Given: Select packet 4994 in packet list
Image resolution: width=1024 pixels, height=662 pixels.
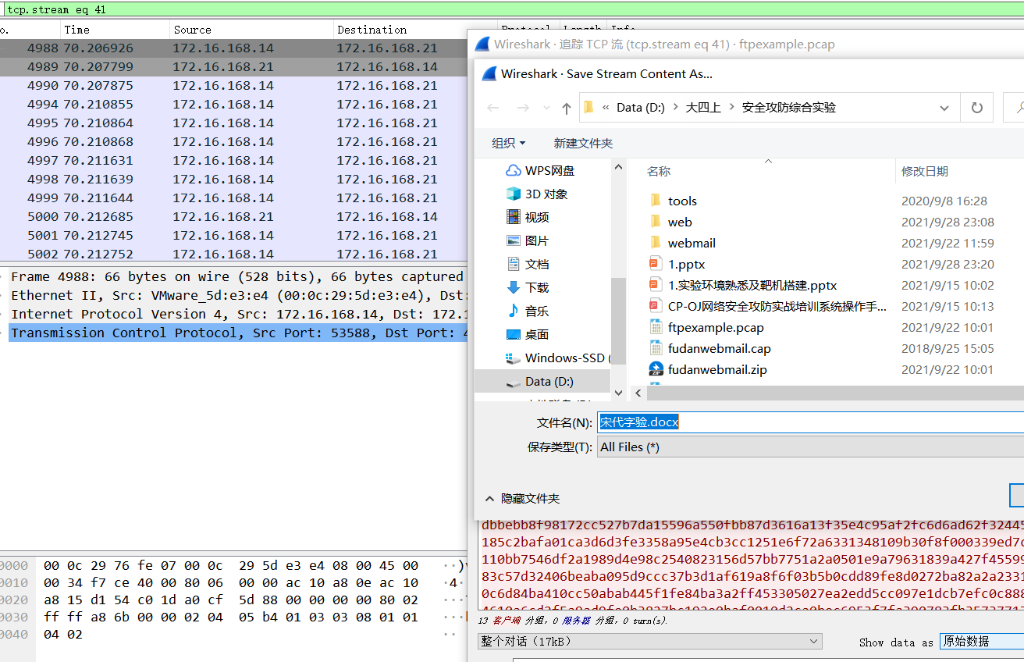Looking at the screenshot, I should click(233, 105).
